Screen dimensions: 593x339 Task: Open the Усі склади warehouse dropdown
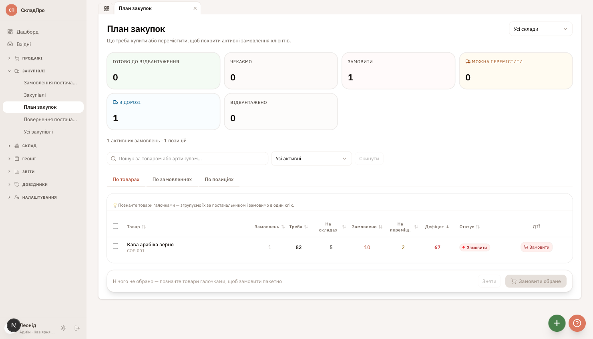point(541,29)
